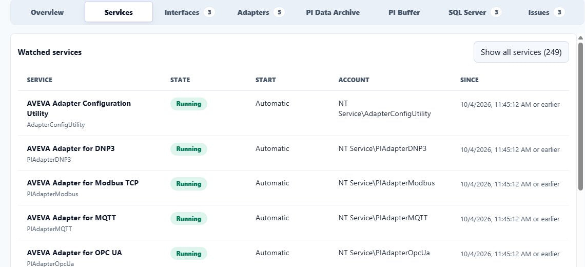Click NT Service\PIAdapterDNP3 account

coord(382,148)
